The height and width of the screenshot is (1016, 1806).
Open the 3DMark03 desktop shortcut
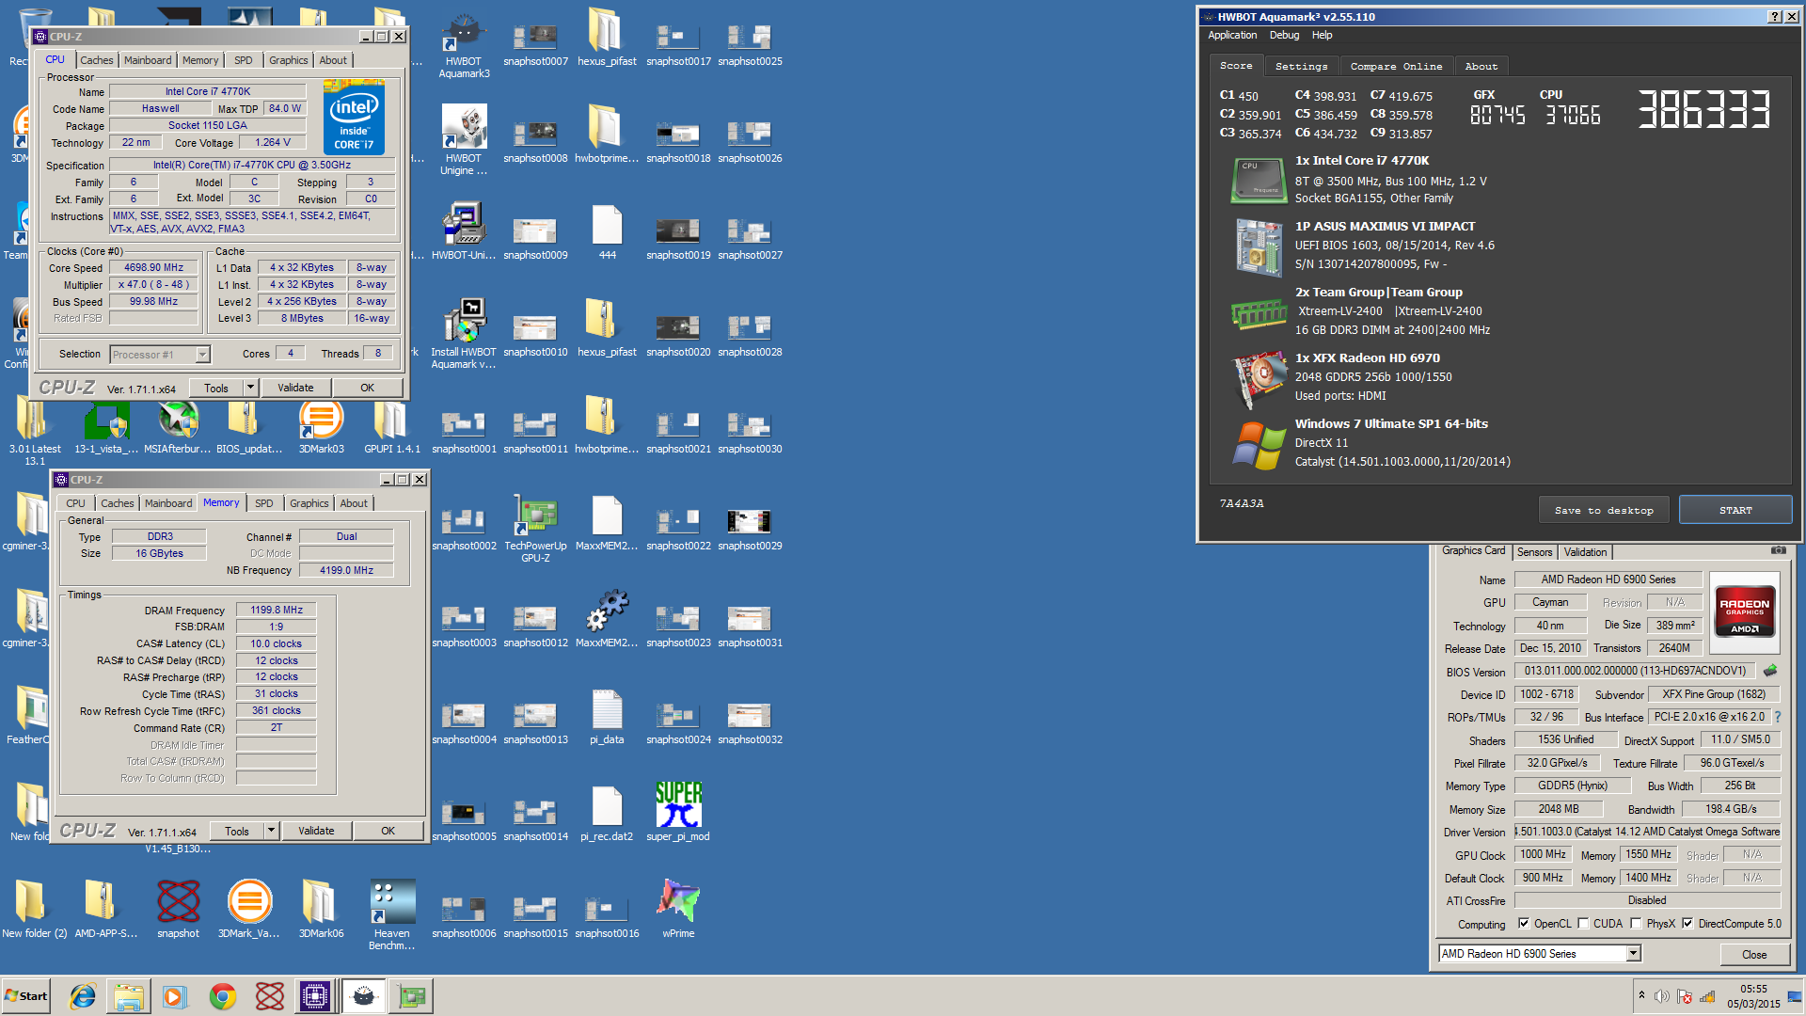(x=321, y=428)
